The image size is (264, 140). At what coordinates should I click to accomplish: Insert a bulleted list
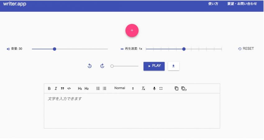[x=105, y=88]
